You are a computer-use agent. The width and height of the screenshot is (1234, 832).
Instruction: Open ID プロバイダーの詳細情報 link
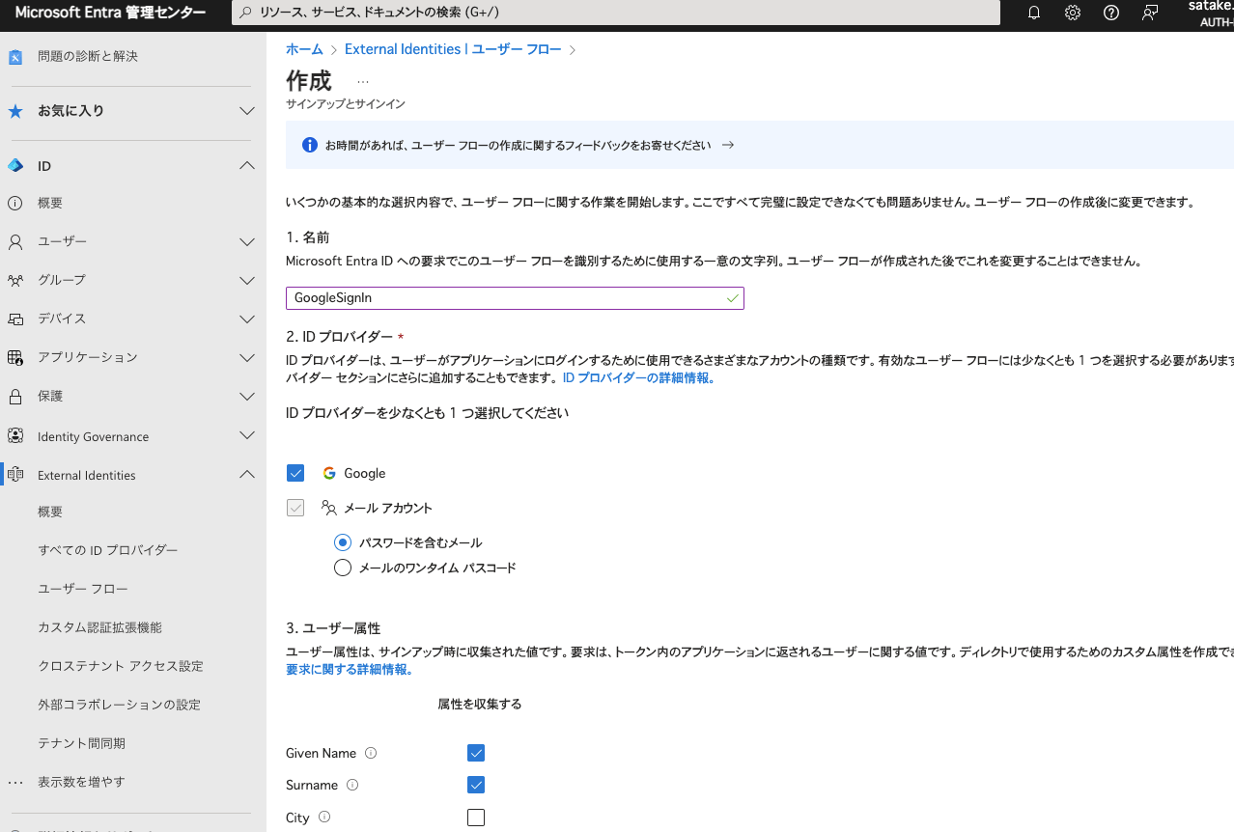[638, 378]
